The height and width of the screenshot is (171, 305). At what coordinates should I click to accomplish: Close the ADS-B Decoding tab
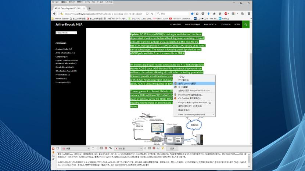(84, 8)
